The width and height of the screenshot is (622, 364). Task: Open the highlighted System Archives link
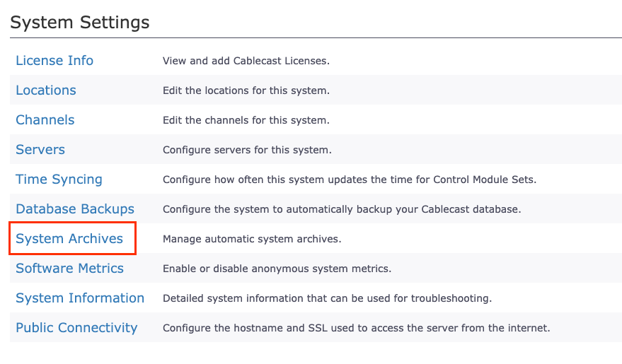pos(69,239)
